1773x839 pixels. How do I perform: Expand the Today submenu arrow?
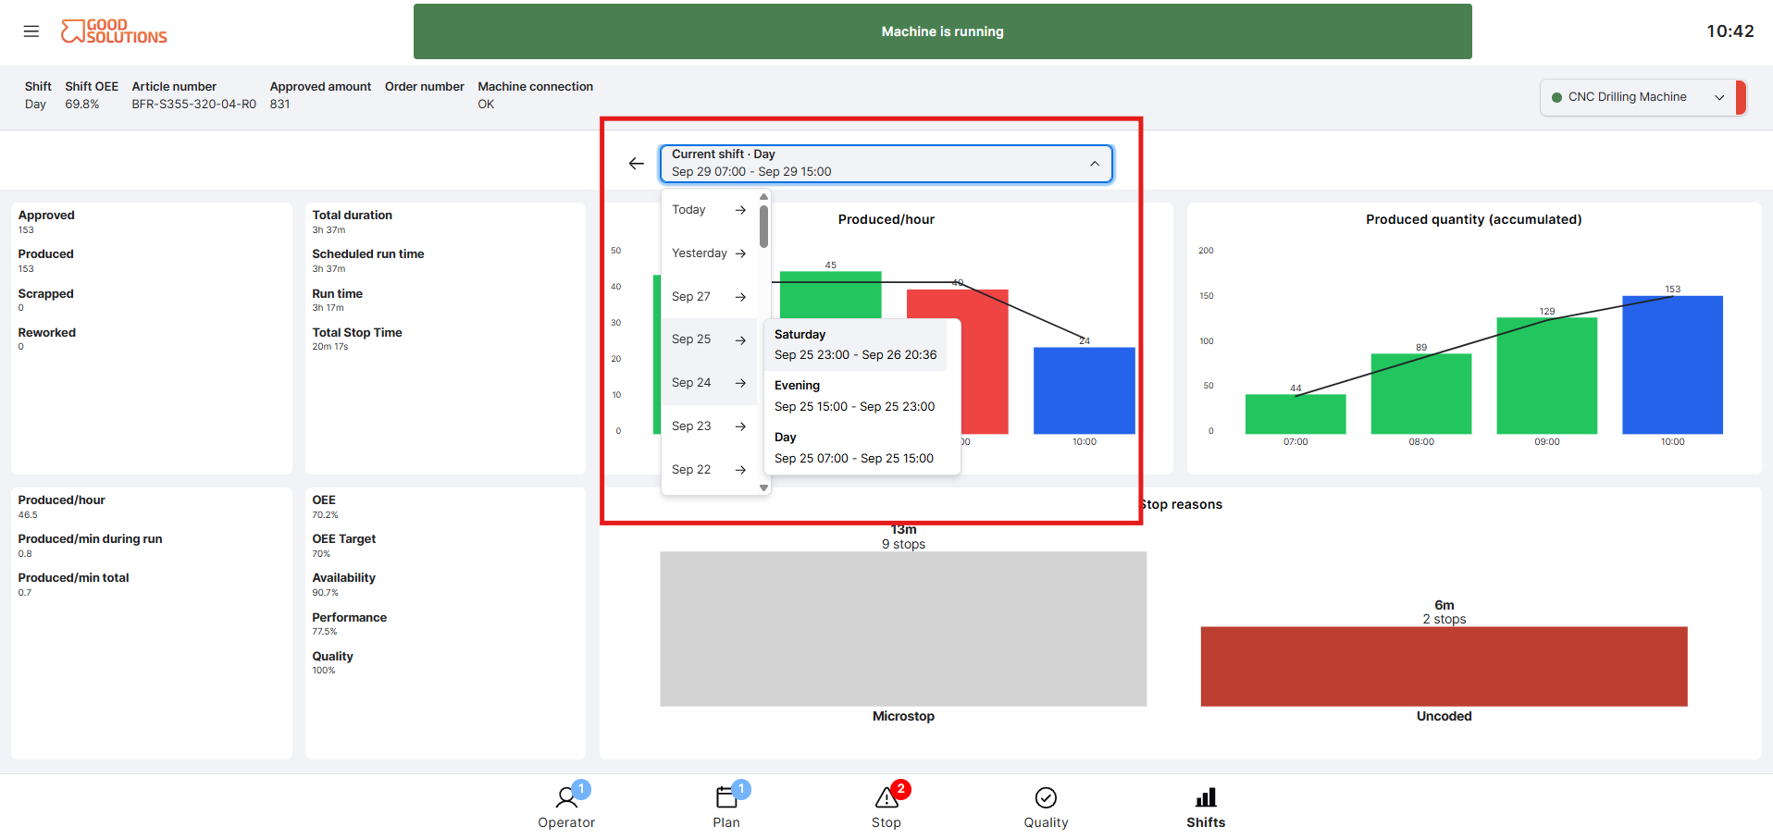[x=740, y=210]
